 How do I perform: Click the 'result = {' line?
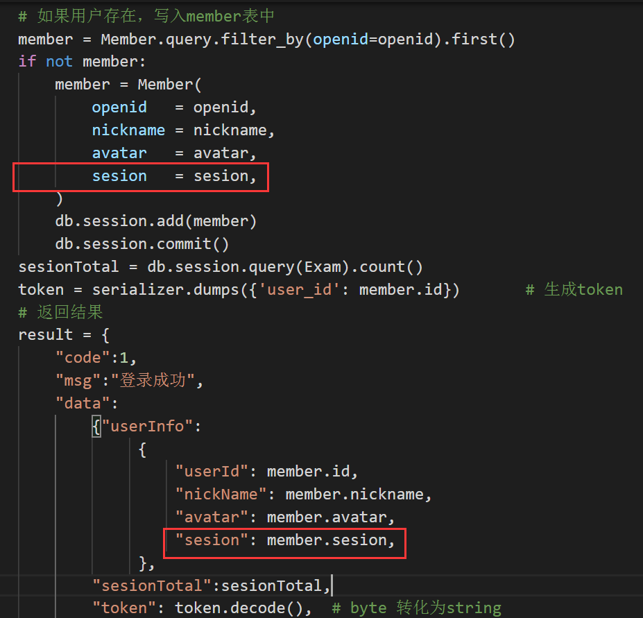[x=64, y=335]
